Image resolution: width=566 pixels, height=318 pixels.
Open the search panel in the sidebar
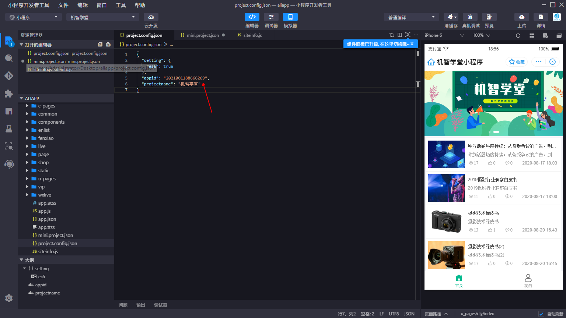click(9, 58)
